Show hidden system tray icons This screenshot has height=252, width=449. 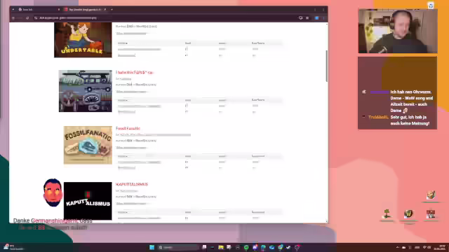pyautogui.click(x=398, y=247)
